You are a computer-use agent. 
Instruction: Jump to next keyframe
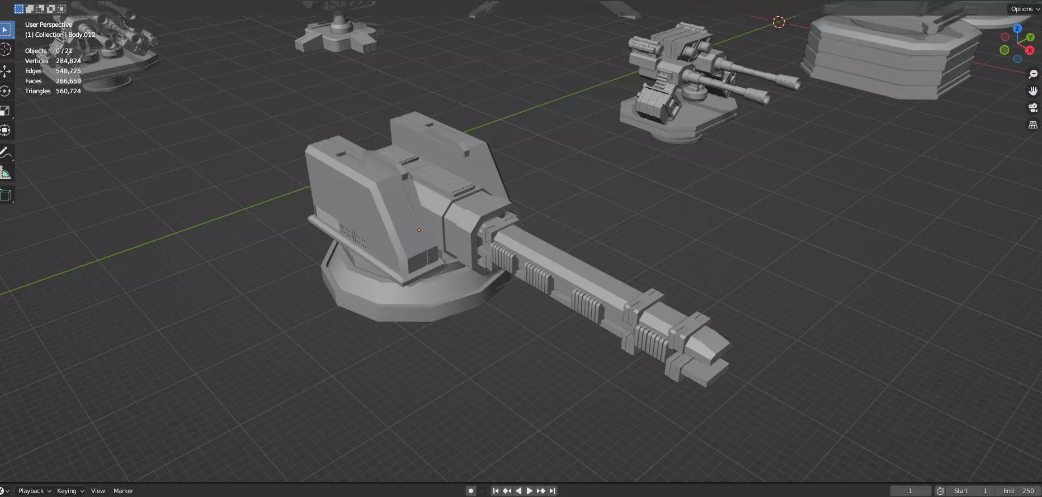[x=541, y=491]
